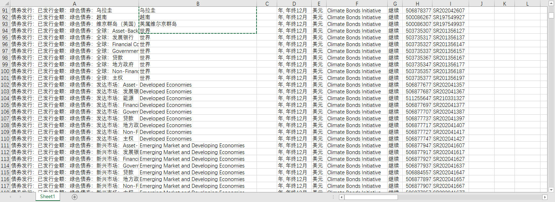Click cell I101 SR201356197
The width and height of the screenshot is (555, 202).
coord(450,78)
